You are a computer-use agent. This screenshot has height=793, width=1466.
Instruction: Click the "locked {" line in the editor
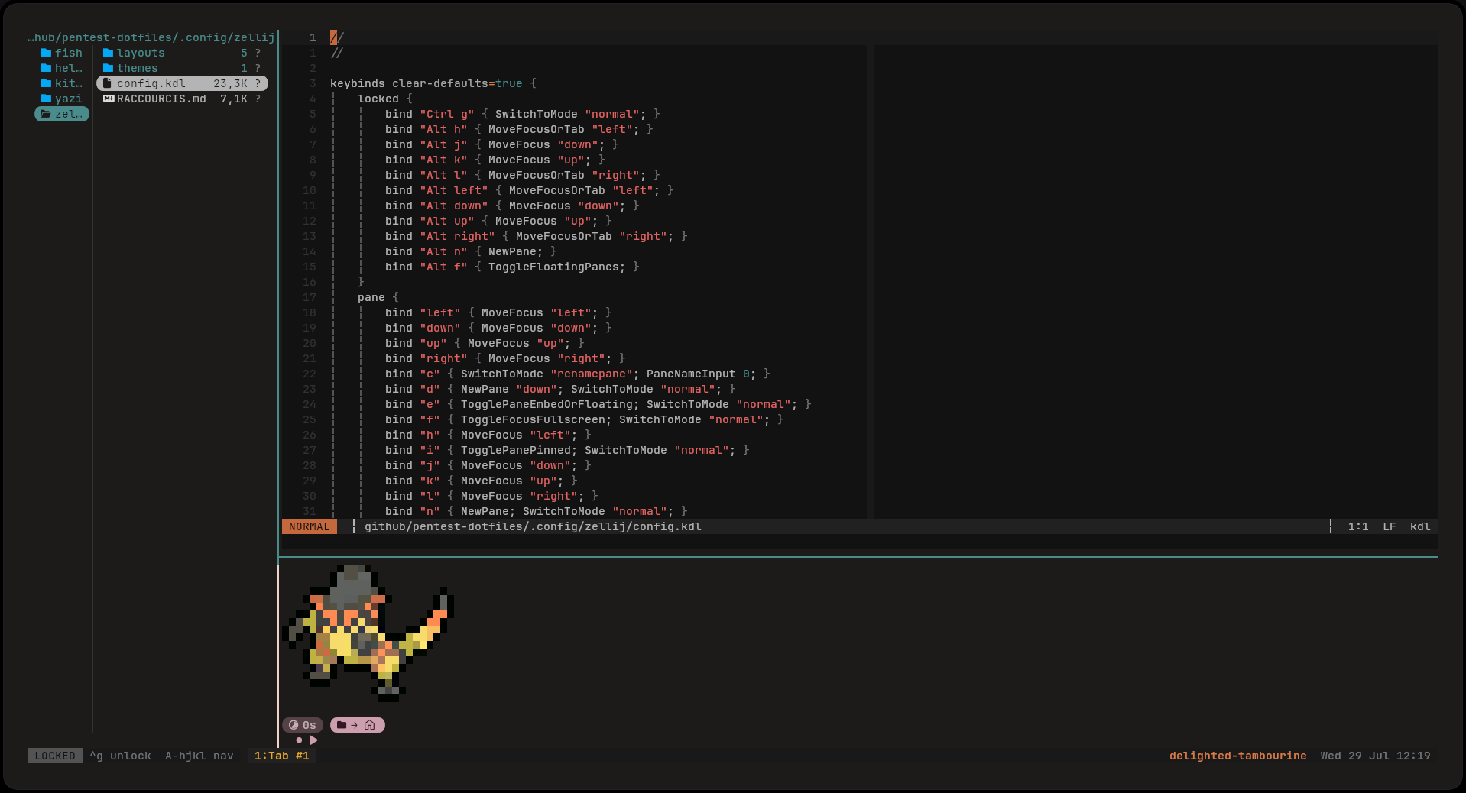pos(385,99)
